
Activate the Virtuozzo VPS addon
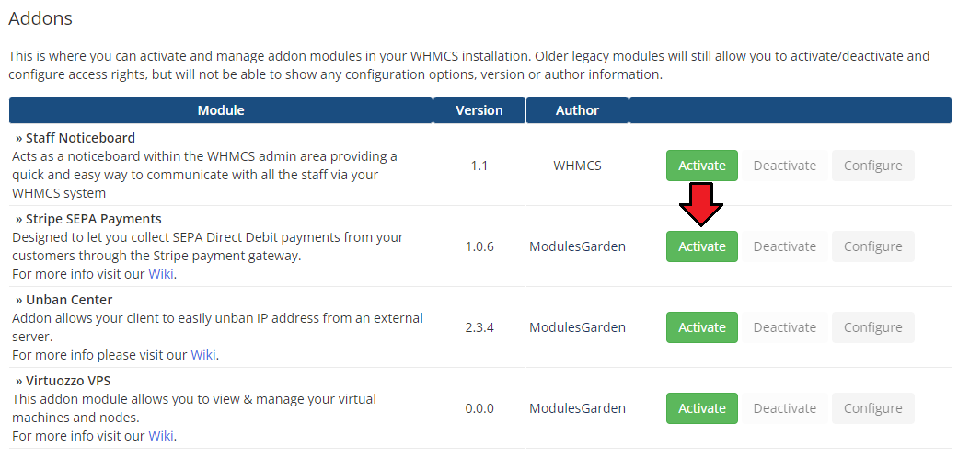pos(701,408)
